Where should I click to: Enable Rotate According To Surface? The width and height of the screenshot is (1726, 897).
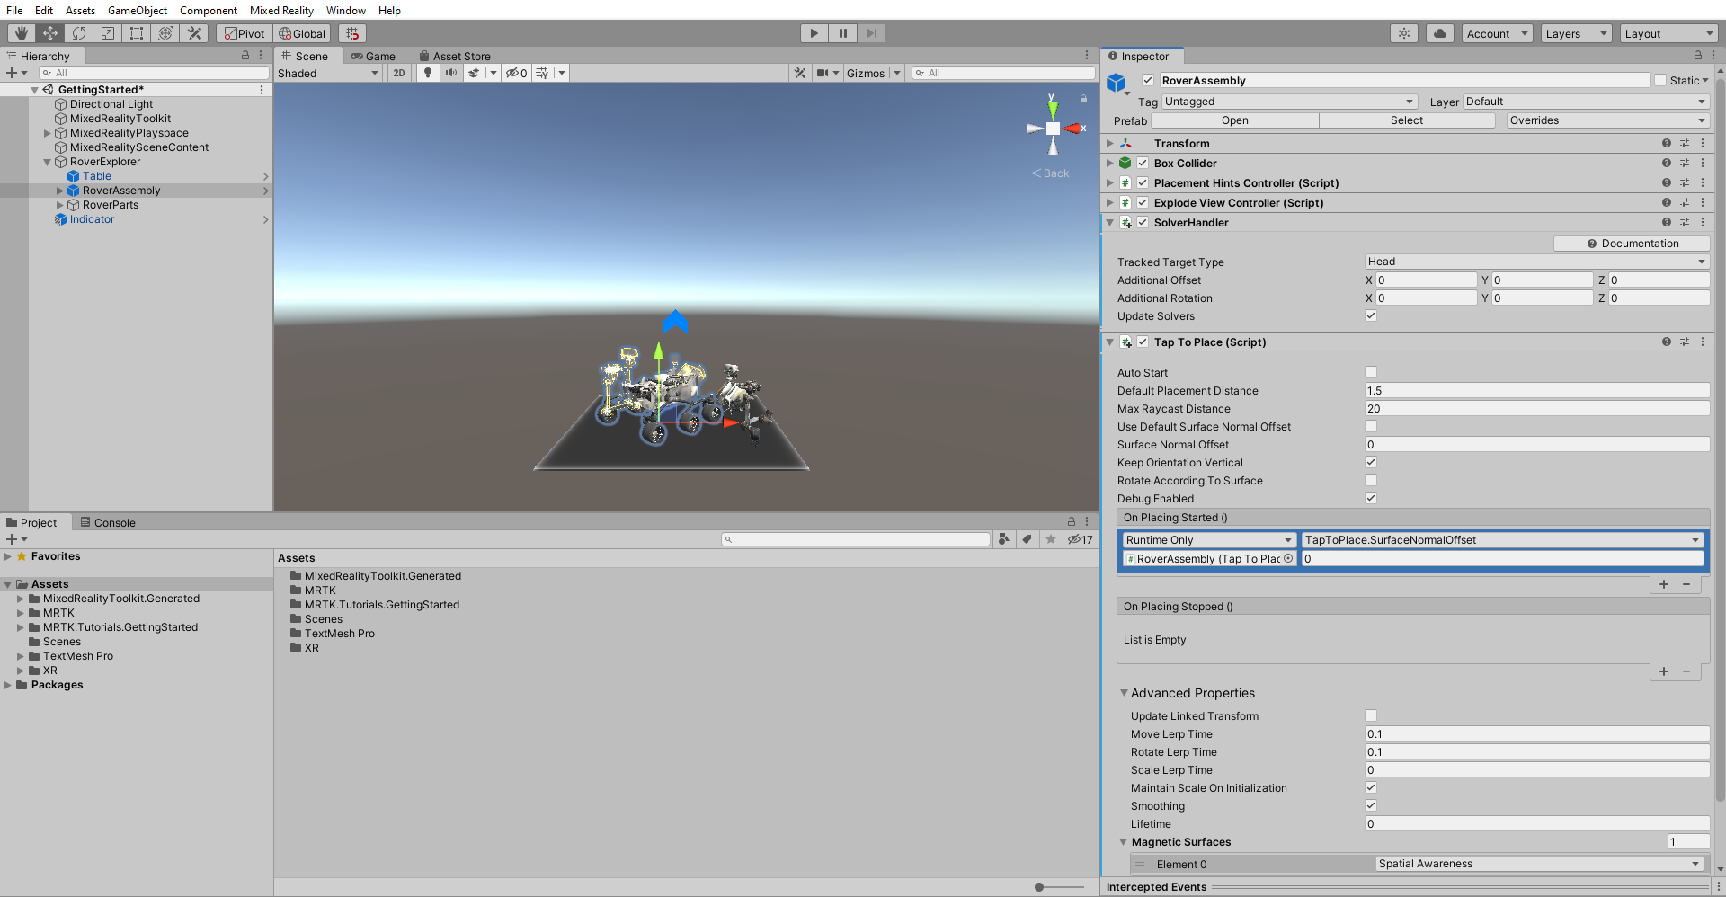[1371, 480]
